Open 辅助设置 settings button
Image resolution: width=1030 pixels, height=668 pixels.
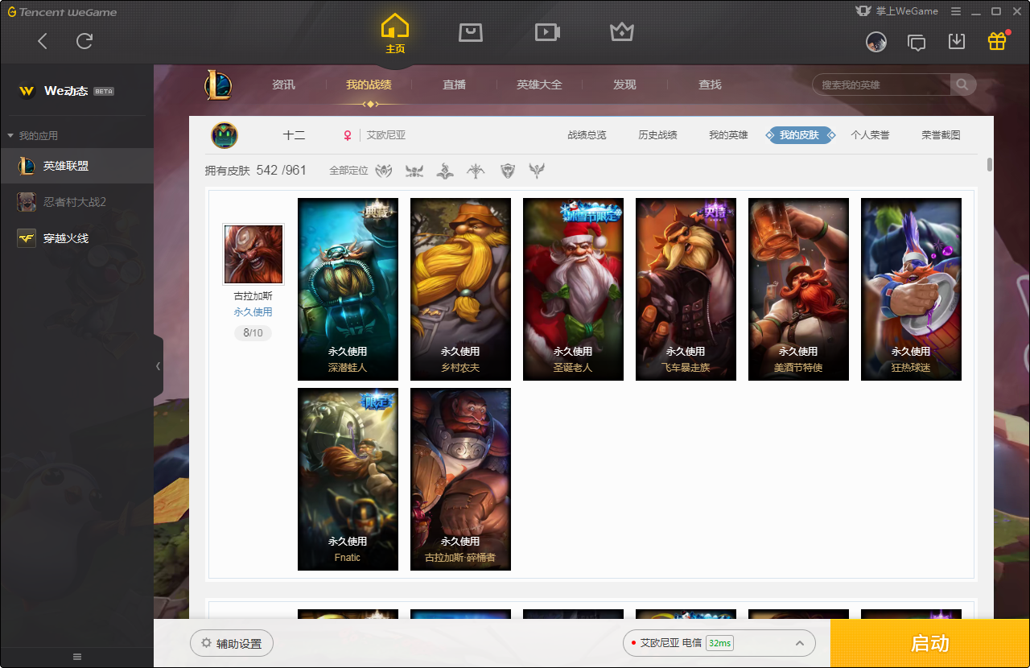(x=232, y=644)
